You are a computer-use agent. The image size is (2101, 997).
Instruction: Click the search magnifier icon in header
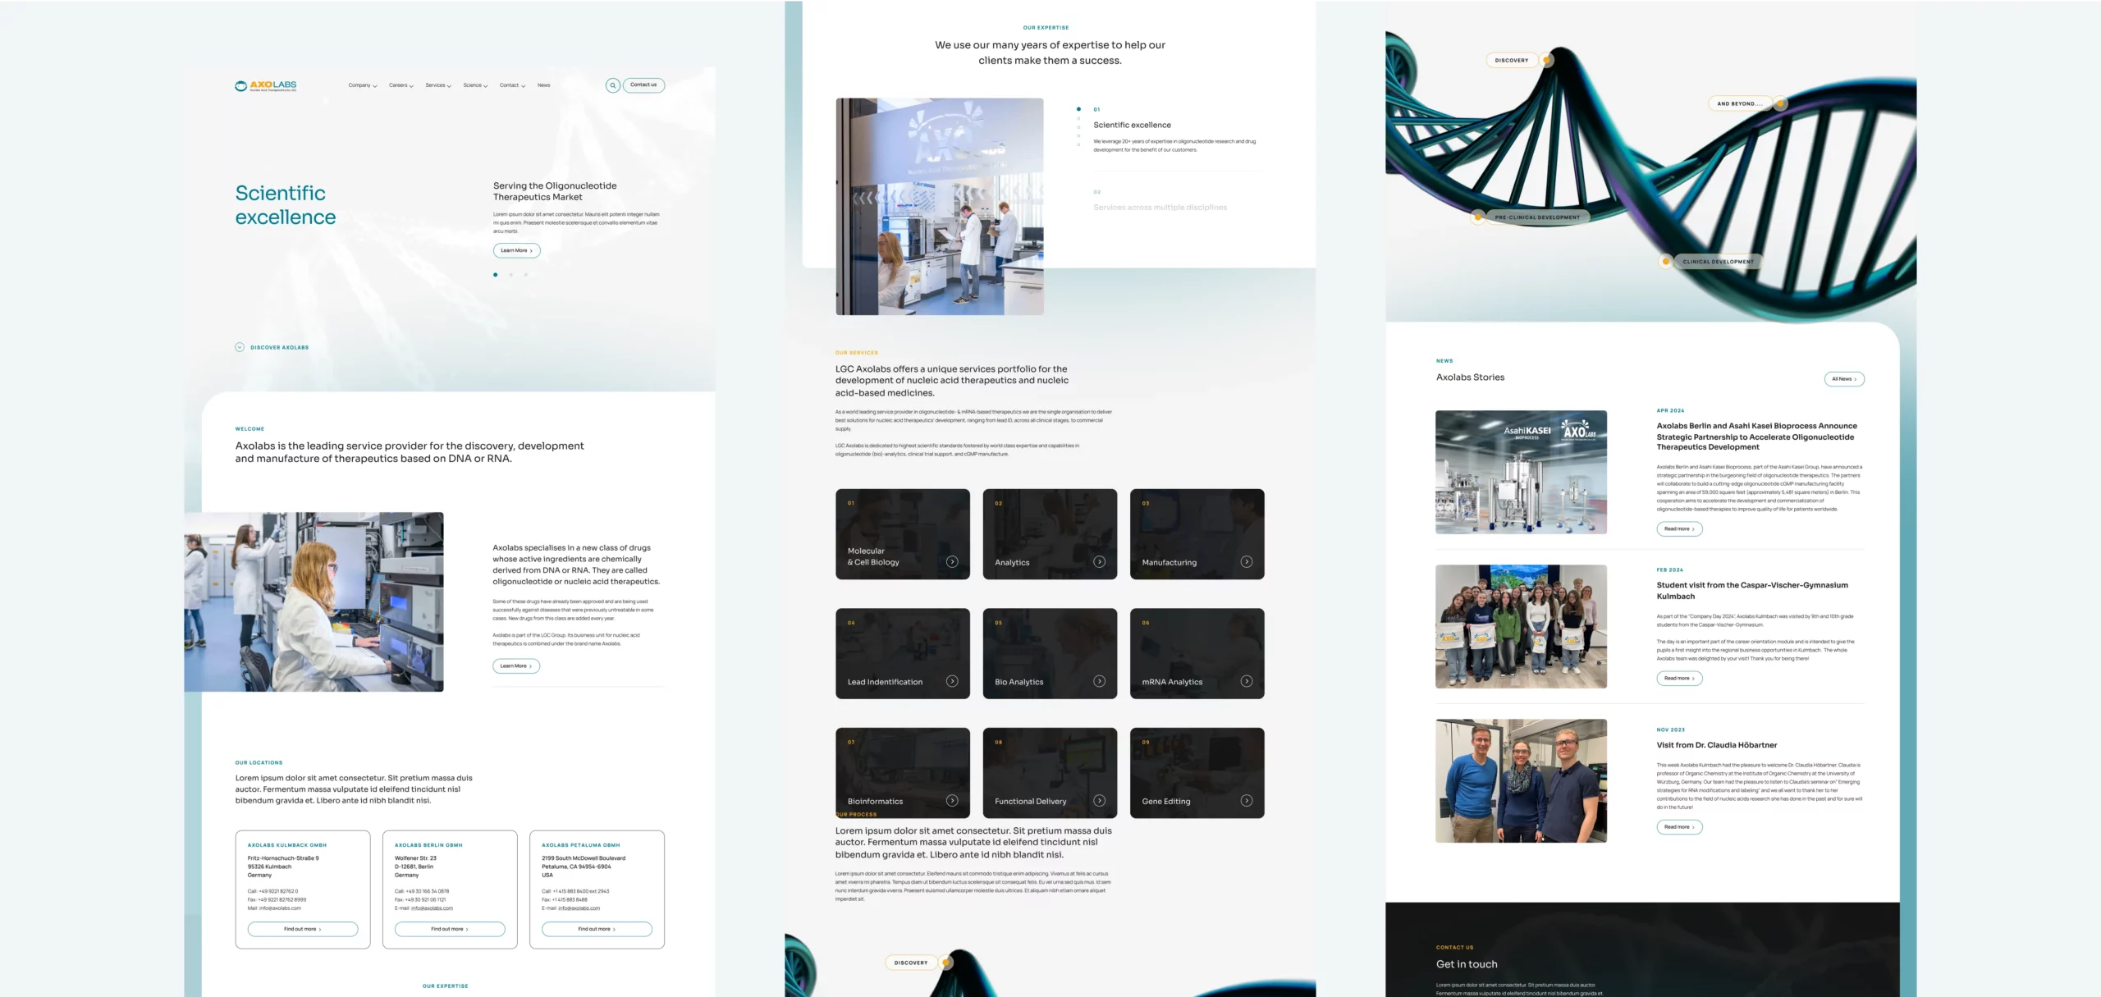click(x=612, y=85)
